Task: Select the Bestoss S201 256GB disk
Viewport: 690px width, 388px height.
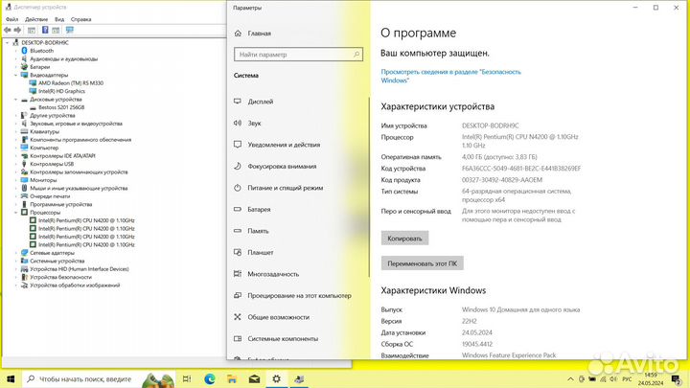Action: click(x=61, y=107)
